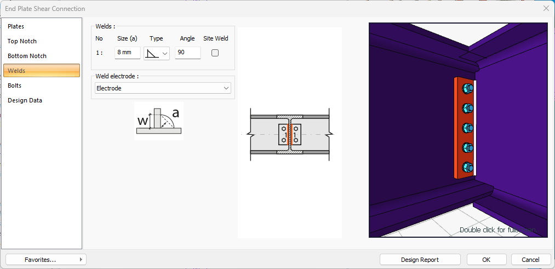The width and height of the screenshot is (555, 269).
Task: Open the weld Type dropdown
Action: pos(157,53)
